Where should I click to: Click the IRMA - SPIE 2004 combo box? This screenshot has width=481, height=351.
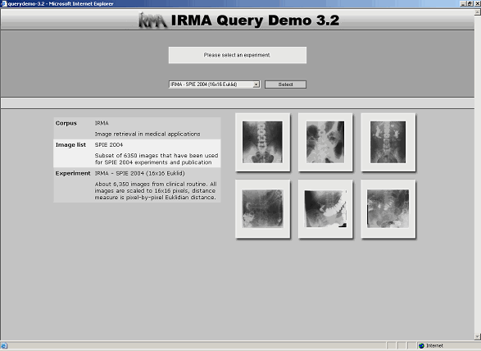(x=214, y=84)
